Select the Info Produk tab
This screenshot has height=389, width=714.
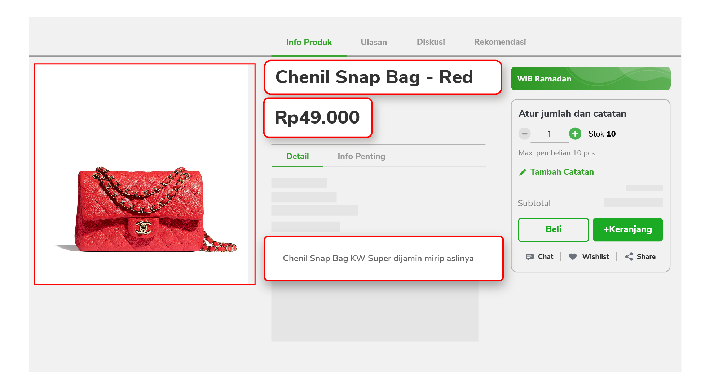click(309, 42)
